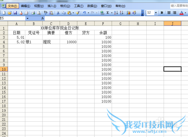The height and width of the screenshot is (137, 188).
Task: Open the 工具(T) menu
Action: coord(79,6)
